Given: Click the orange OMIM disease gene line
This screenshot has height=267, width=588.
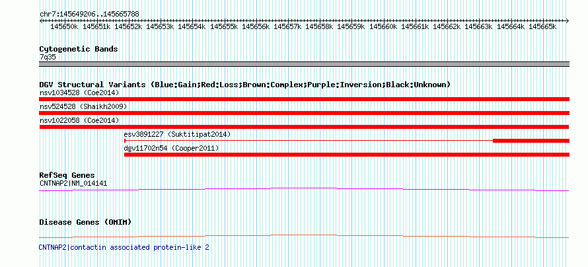Looking at the screenshot, I should (x=304, y=236).
